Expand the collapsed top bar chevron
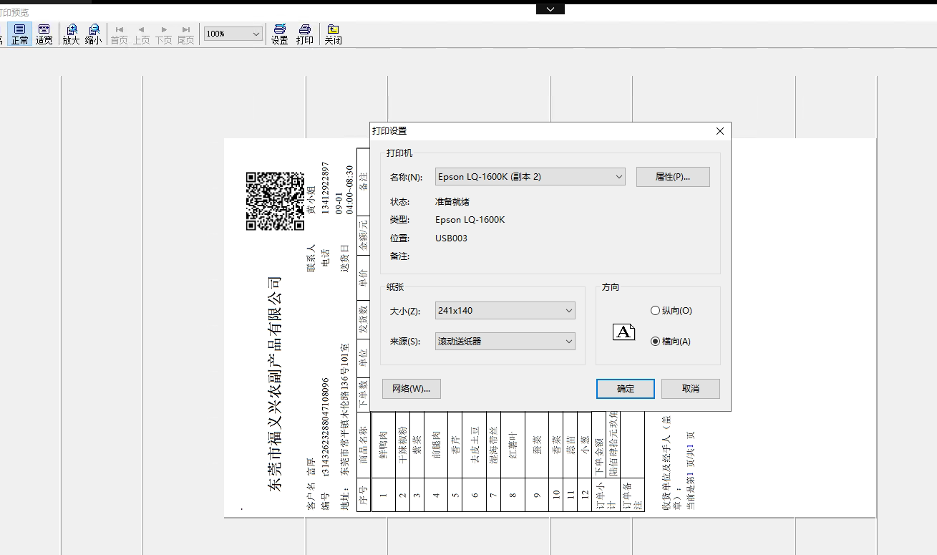The height and width of the screenshot is (555, 937). 550,9
